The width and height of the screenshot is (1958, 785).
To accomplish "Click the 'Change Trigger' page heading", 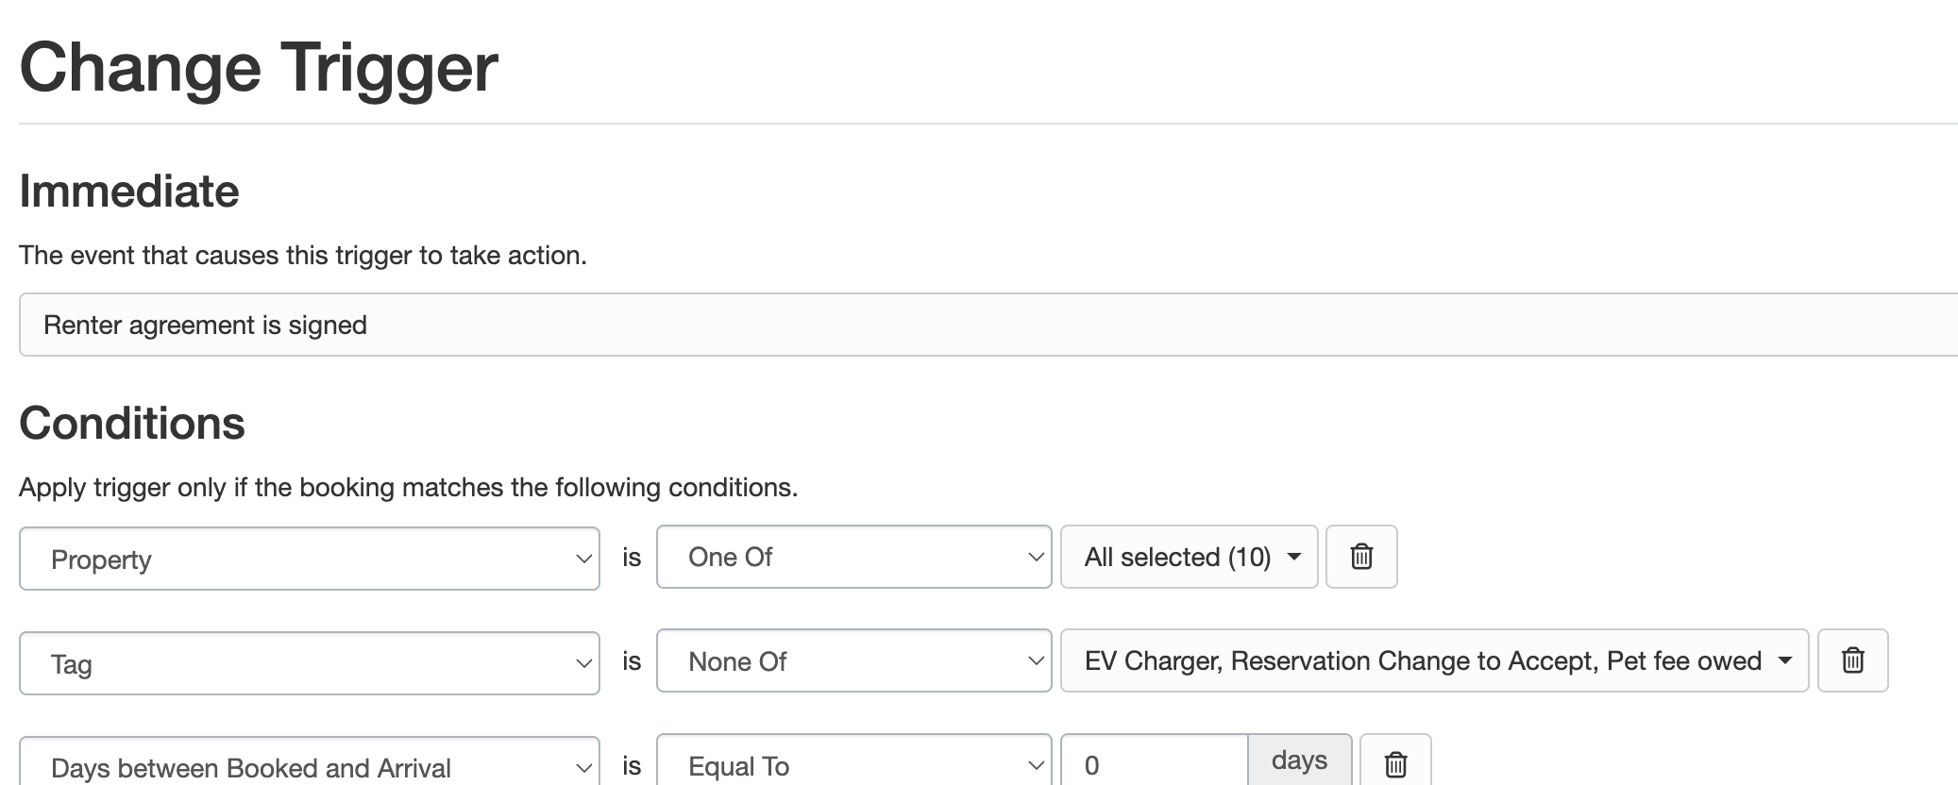I will coord(259,67).
